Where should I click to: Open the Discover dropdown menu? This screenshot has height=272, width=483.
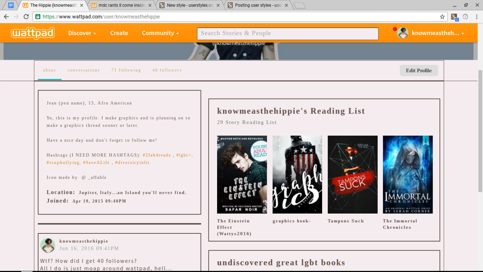(82, 33)
